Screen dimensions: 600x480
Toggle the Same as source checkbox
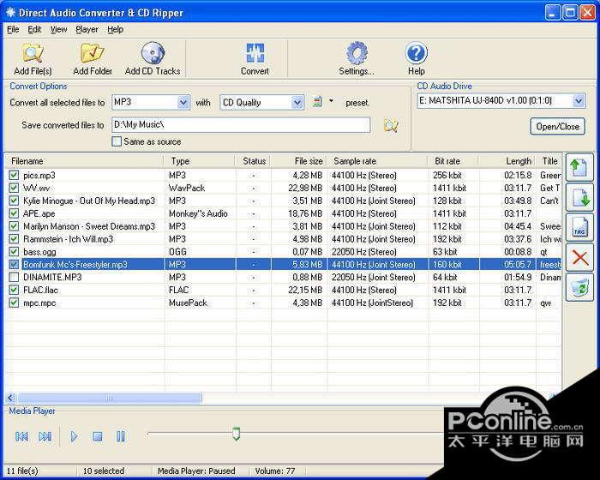(117, 141)
